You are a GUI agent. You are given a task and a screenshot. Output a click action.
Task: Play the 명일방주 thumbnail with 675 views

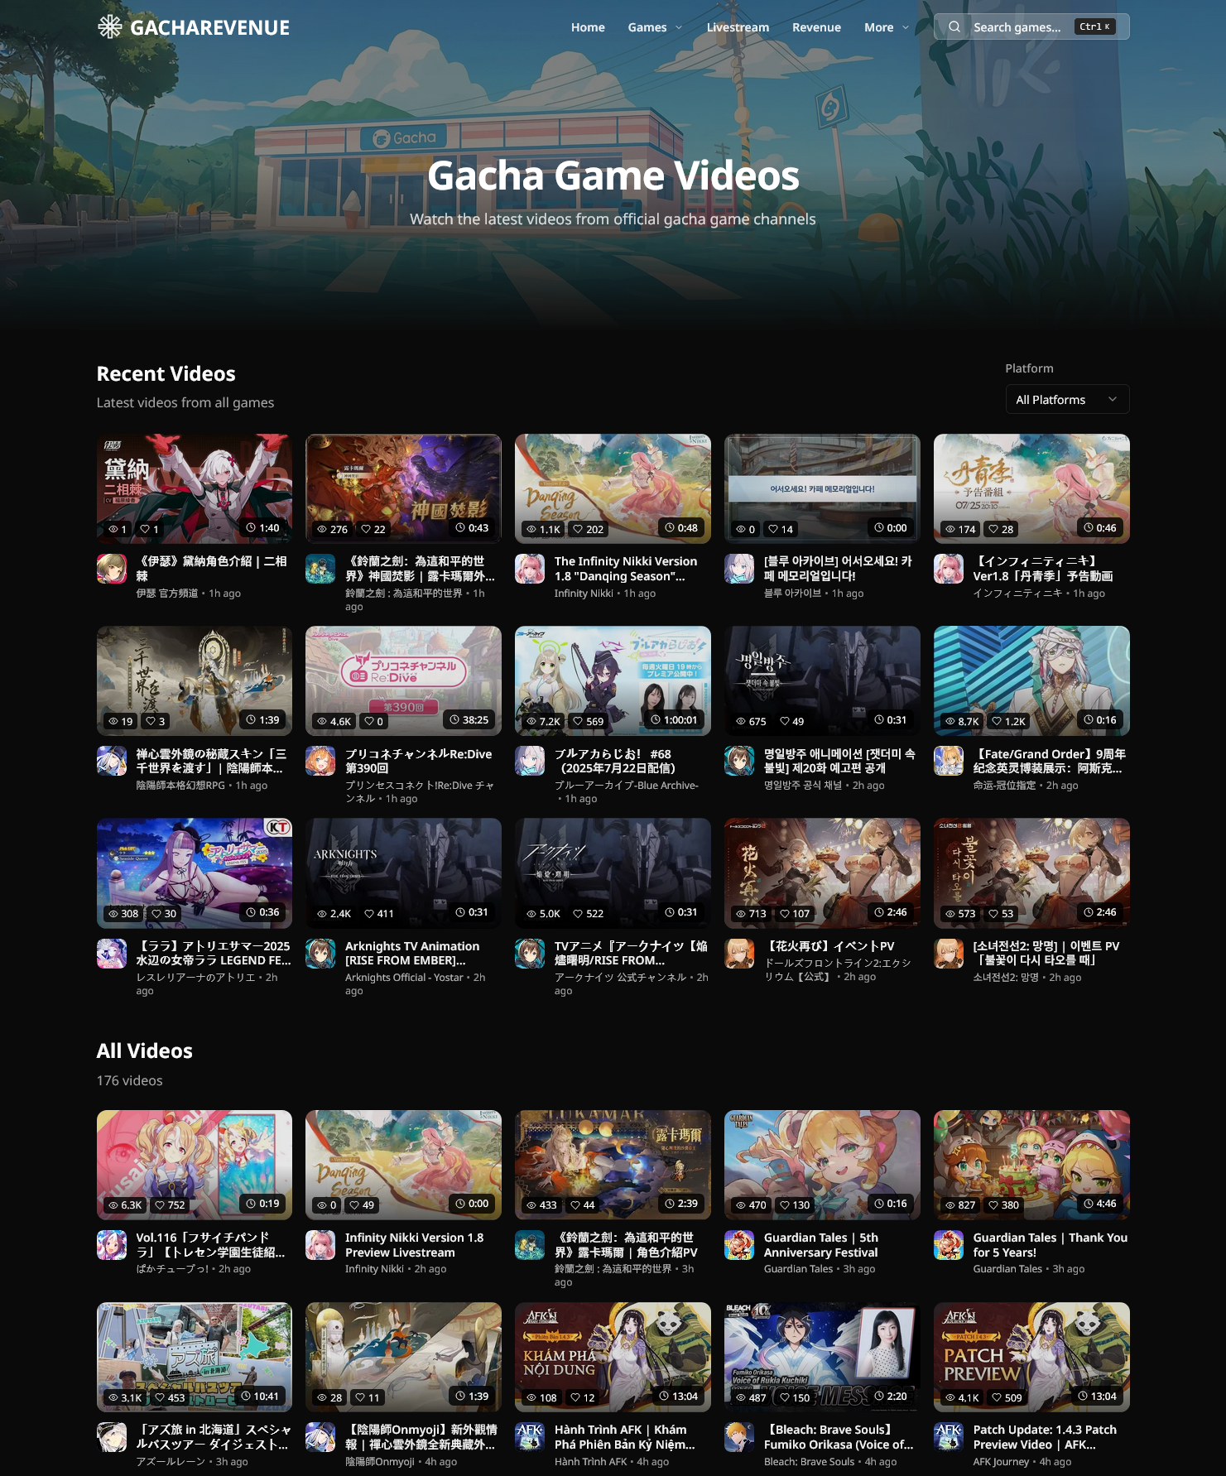pyautogui.click(x=822, y=680)
